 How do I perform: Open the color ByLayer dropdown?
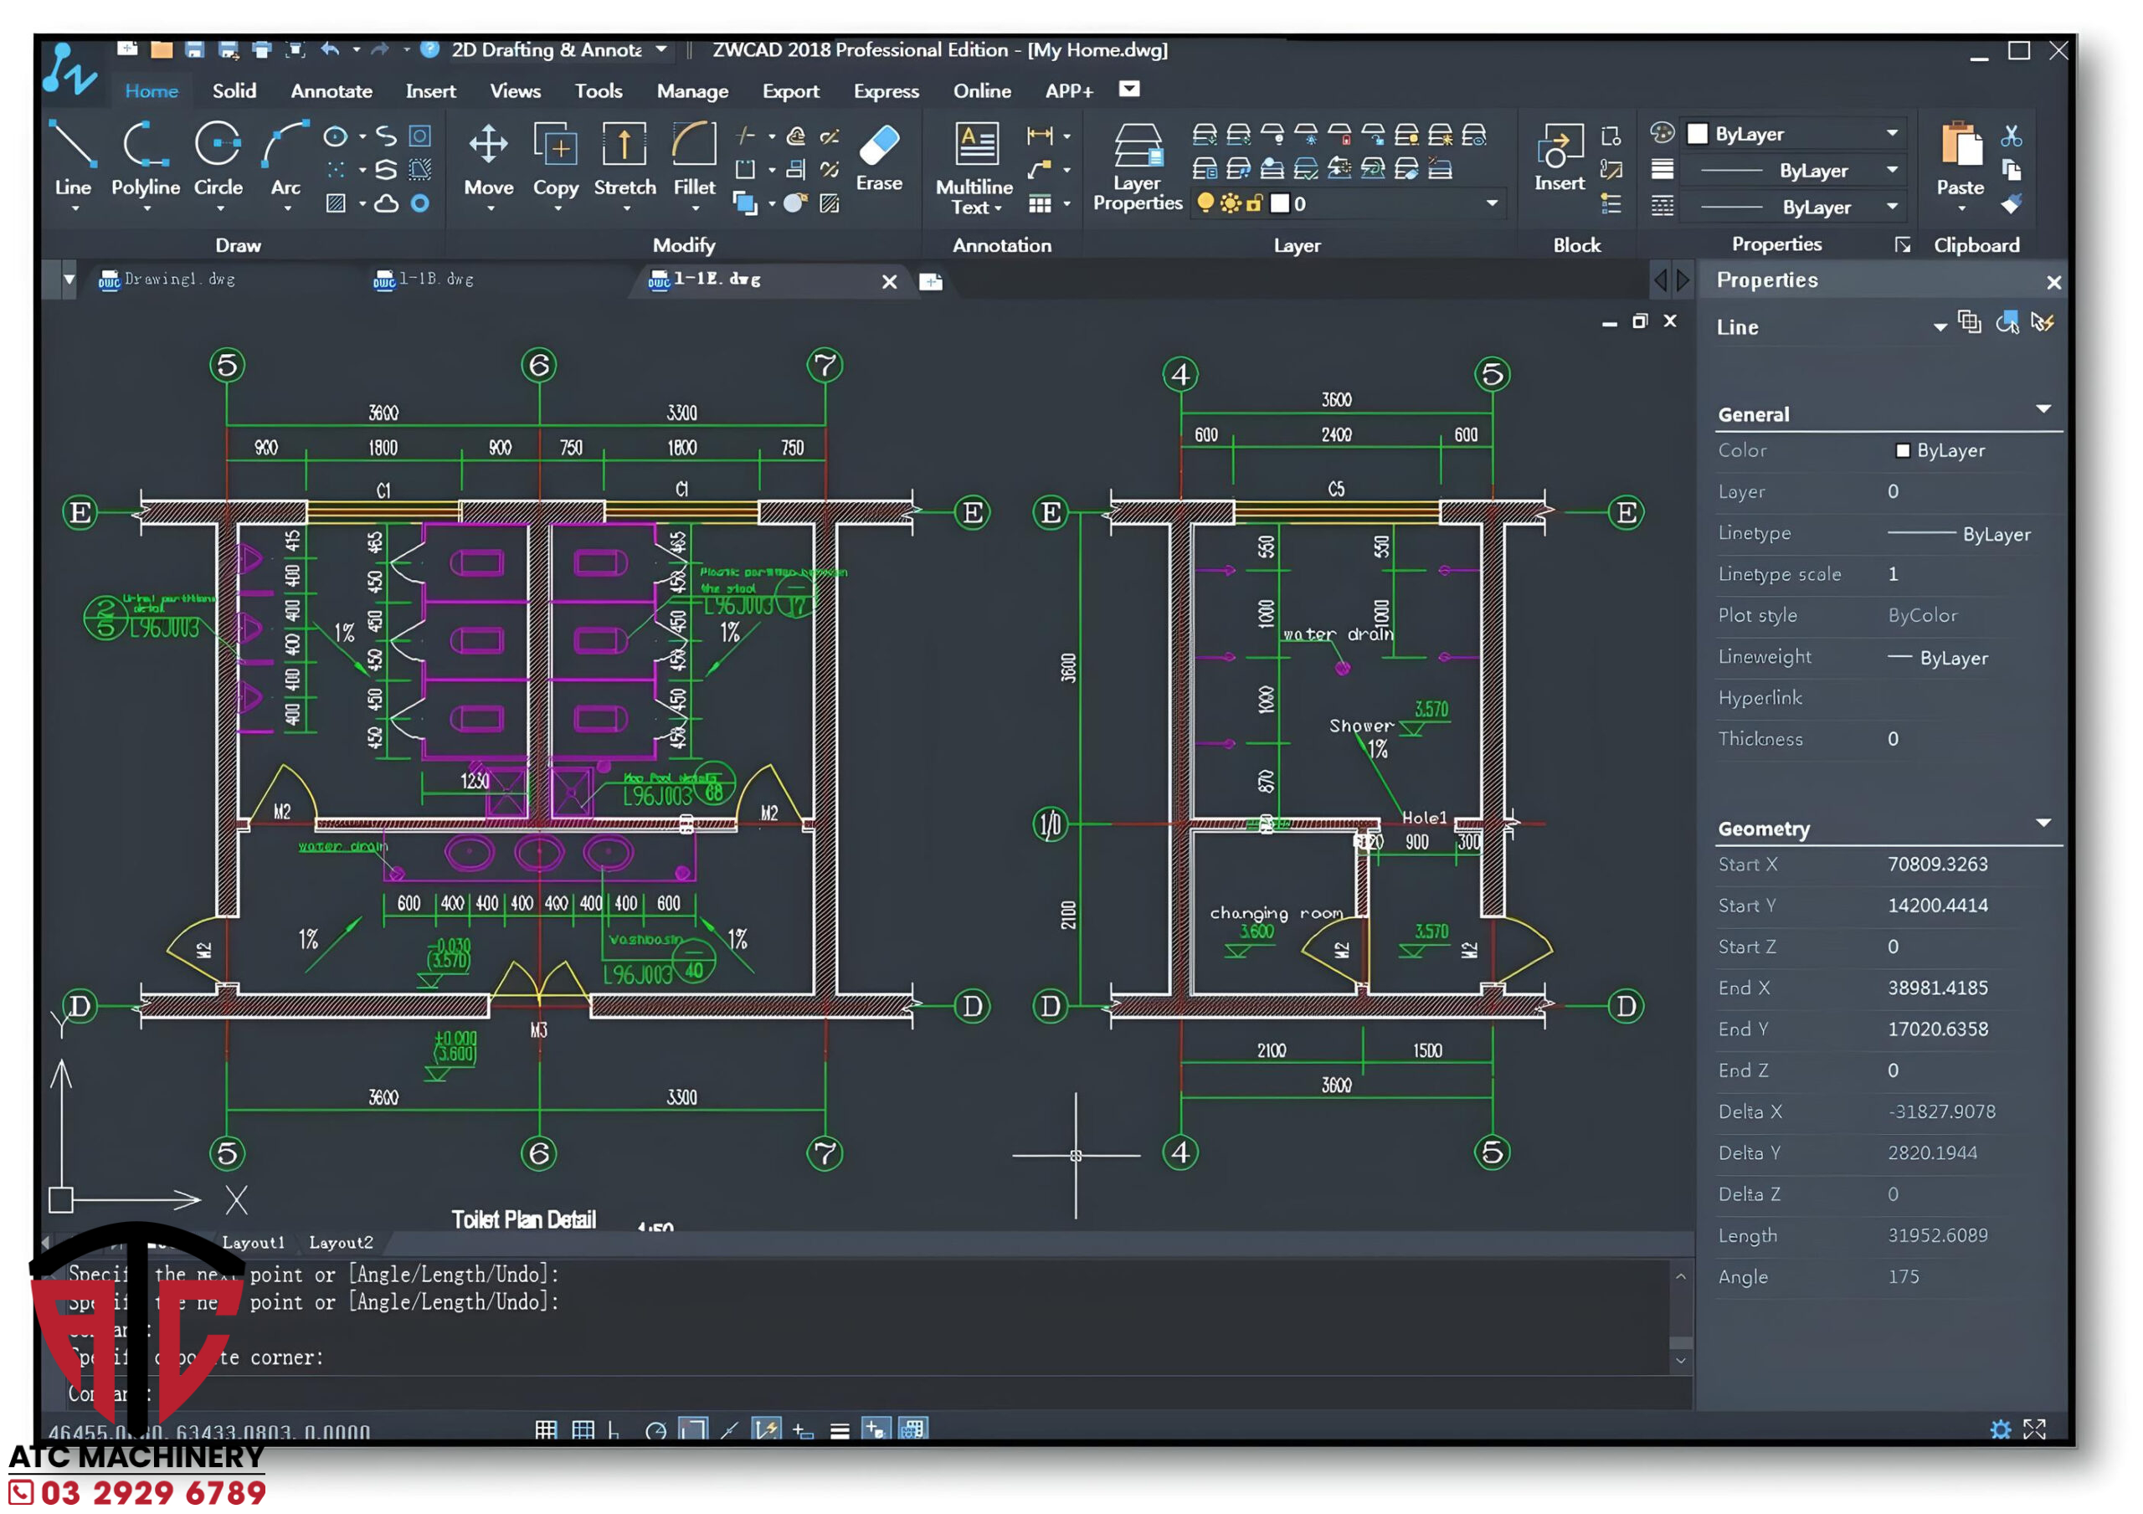pyautogui.click(x=1893, y=133)
